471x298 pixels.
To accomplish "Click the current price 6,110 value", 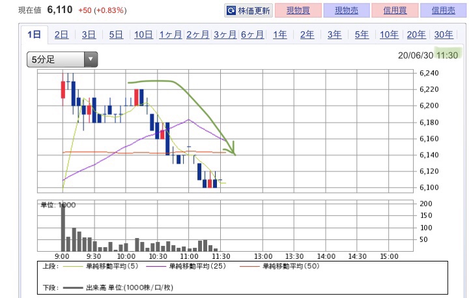I will click(x=60, y=10).
